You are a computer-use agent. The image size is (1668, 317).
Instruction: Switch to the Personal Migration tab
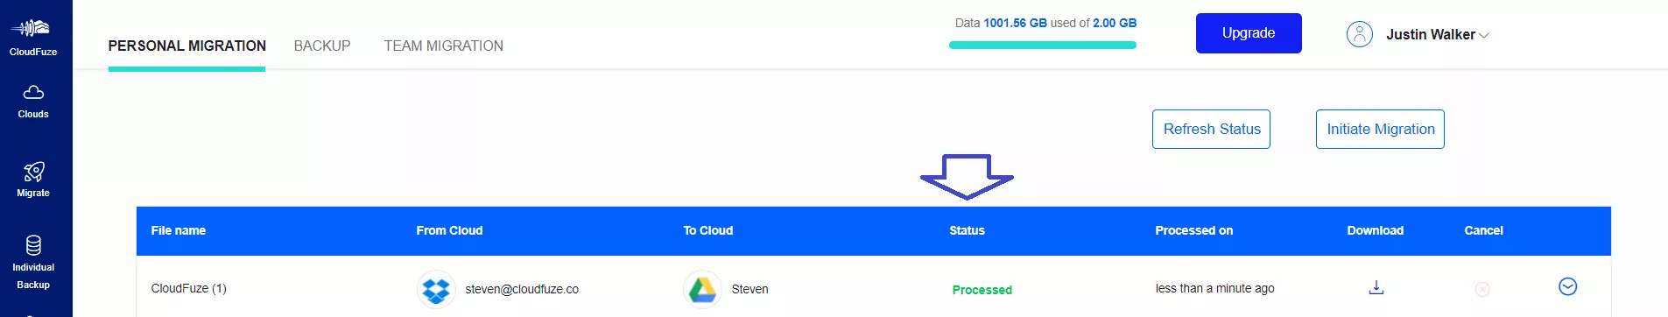tap(187, 46)
